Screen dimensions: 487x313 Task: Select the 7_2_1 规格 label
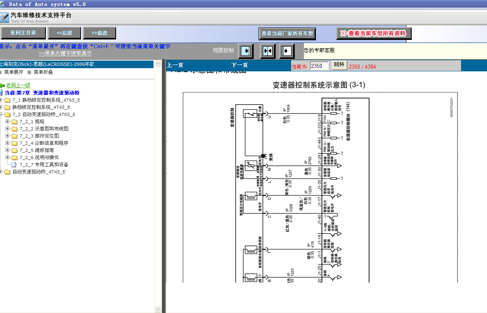coord(32,122)
